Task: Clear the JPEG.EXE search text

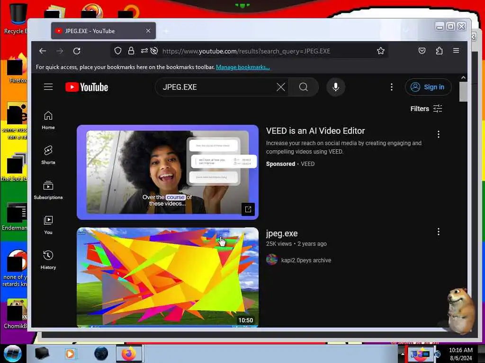Action: 281,87
